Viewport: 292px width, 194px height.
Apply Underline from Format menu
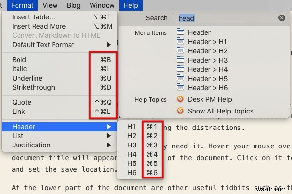pos(59,78)
